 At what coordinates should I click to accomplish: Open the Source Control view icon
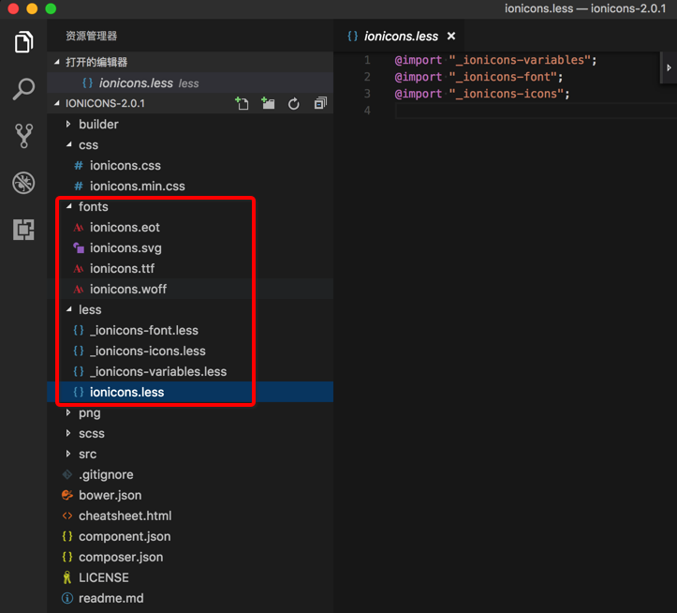pos(23,136)
